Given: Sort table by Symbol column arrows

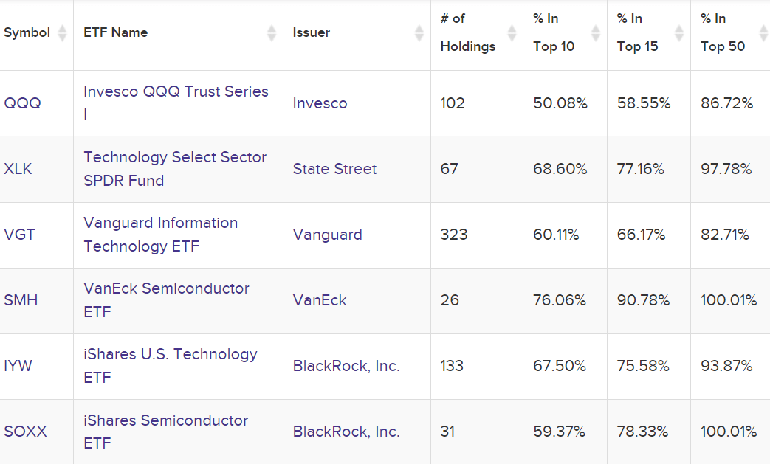Looking at the screenshot, I should [x=63, y=32].
